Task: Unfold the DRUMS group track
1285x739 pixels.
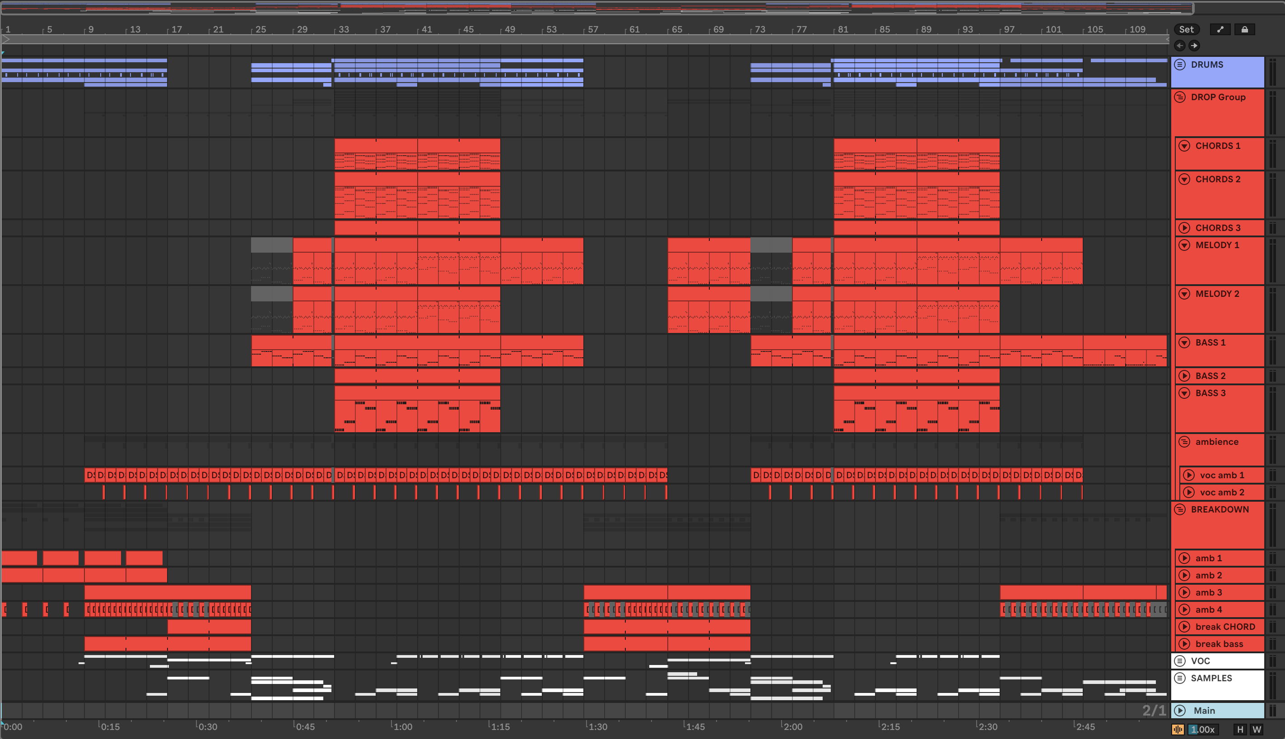Action: coord(1180,65)
